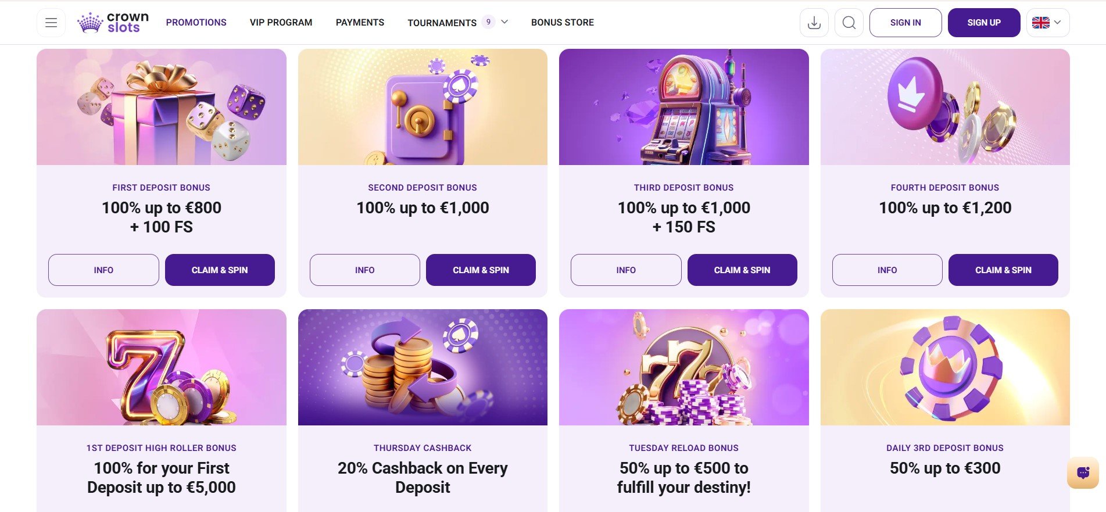This screenshot has height=512, width=1106.
Task: Click the tournaments count badge
Action: pyautogui.click(x=488, y=22)
